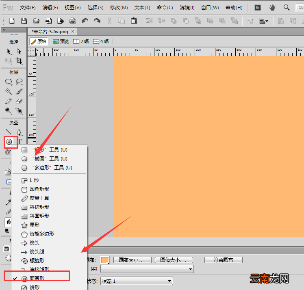
Task: Choose the checked 面圈形 shape
Action: tap(49, 278)
